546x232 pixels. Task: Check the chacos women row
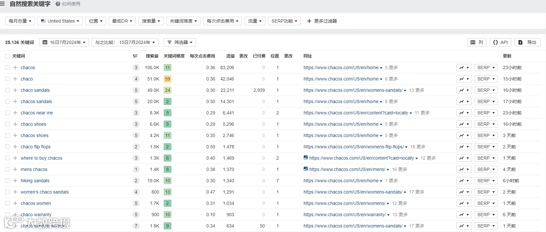tap(7, 203)
